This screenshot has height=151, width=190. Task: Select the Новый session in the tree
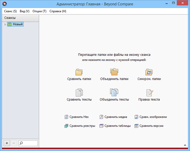click(18, 24)
